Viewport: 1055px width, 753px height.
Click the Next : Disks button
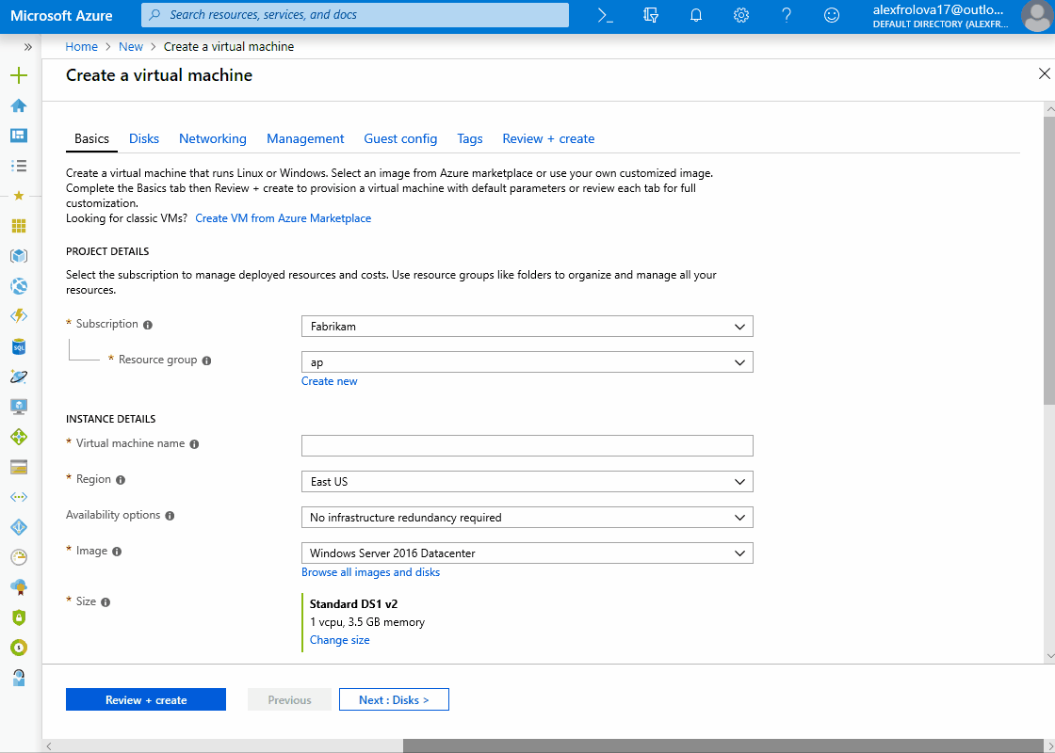coord(394,700)
